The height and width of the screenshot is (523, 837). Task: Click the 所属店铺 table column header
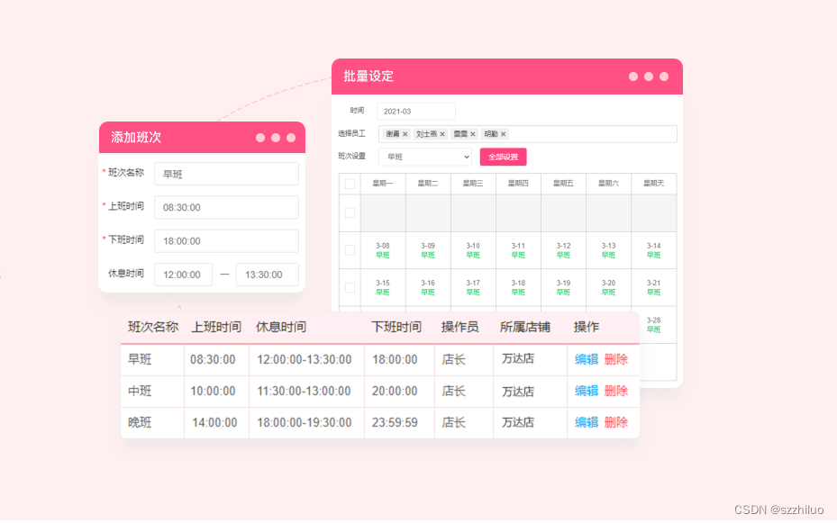tap(525, 327)
